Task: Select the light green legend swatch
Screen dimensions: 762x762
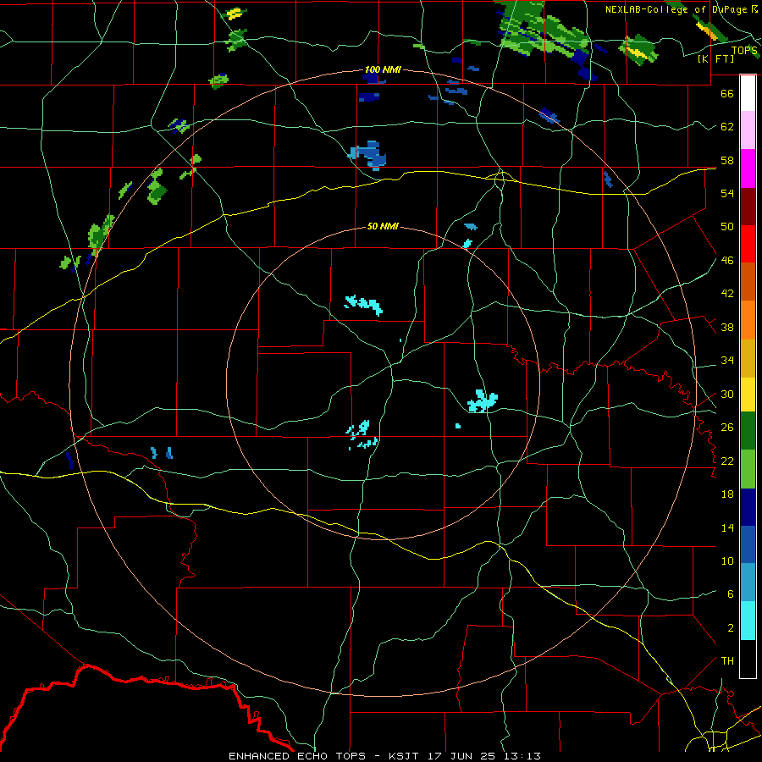Action: pyautogui.click(x=748, y=469)
